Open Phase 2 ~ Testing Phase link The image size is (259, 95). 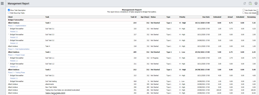coord(16,72)
